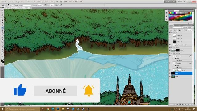Open the Flux value slider arrow

pos(54,5)
